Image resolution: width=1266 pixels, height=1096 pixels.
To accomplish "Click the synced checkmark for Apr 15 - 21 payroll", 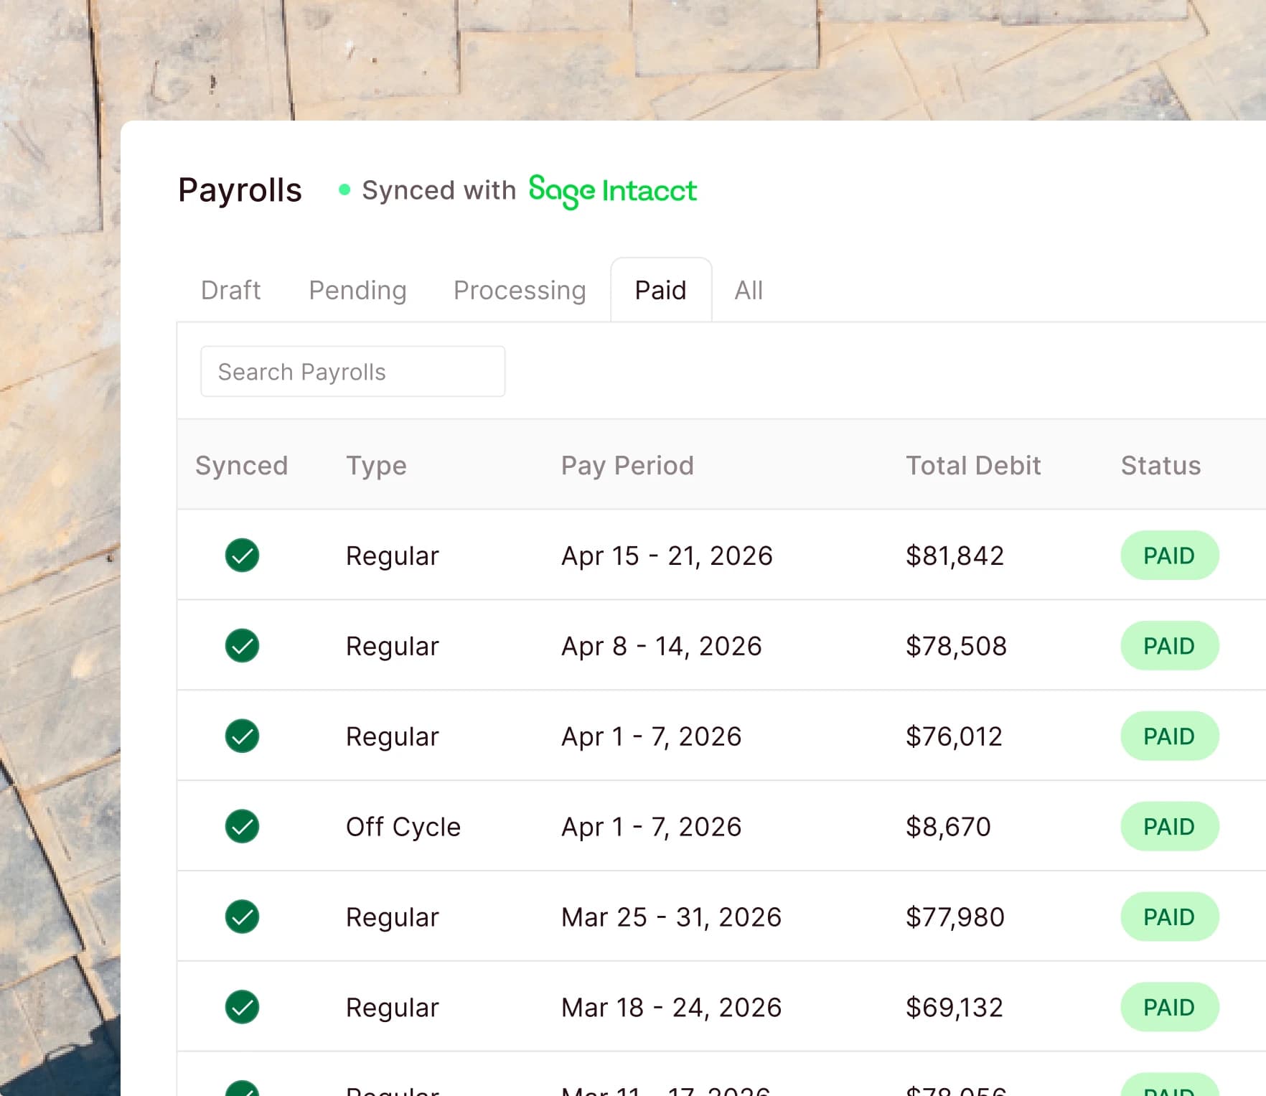I will [x=242, y=556].
